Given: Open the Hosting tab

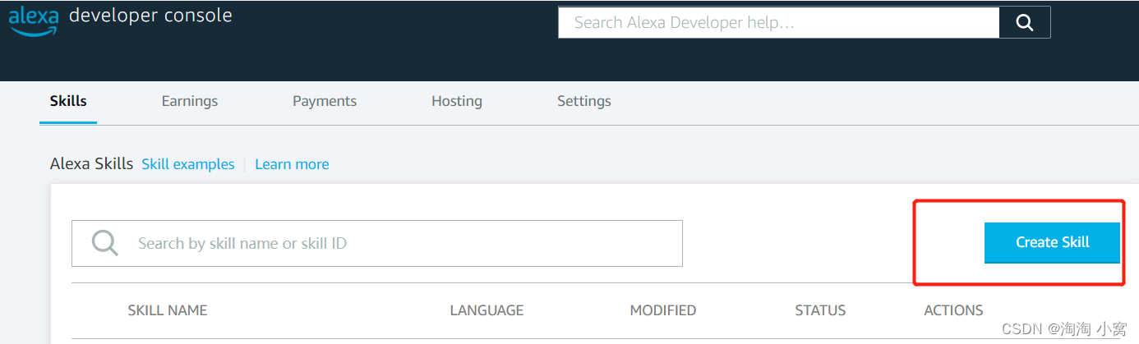Looking at the screenshot, I should 457,101.
